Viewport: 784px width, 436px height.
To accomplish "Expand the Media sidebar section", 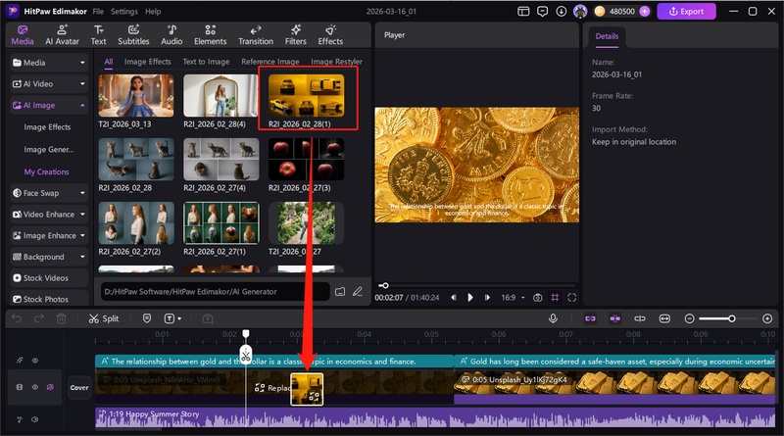I will coord(49,63).
